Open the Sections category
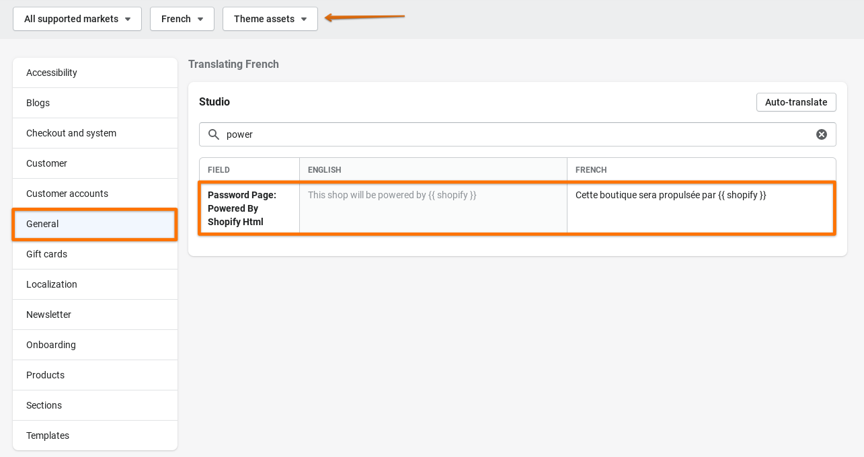The width and height of the screenshot is (864, 457). [95, 405]
